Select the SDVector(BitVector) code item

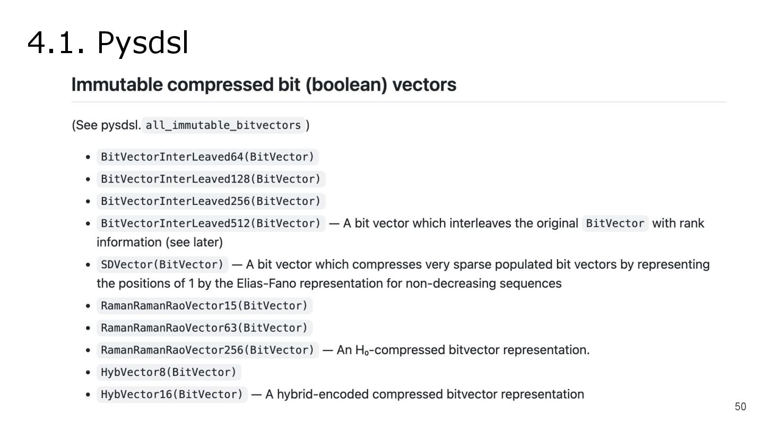pos(162,264)
